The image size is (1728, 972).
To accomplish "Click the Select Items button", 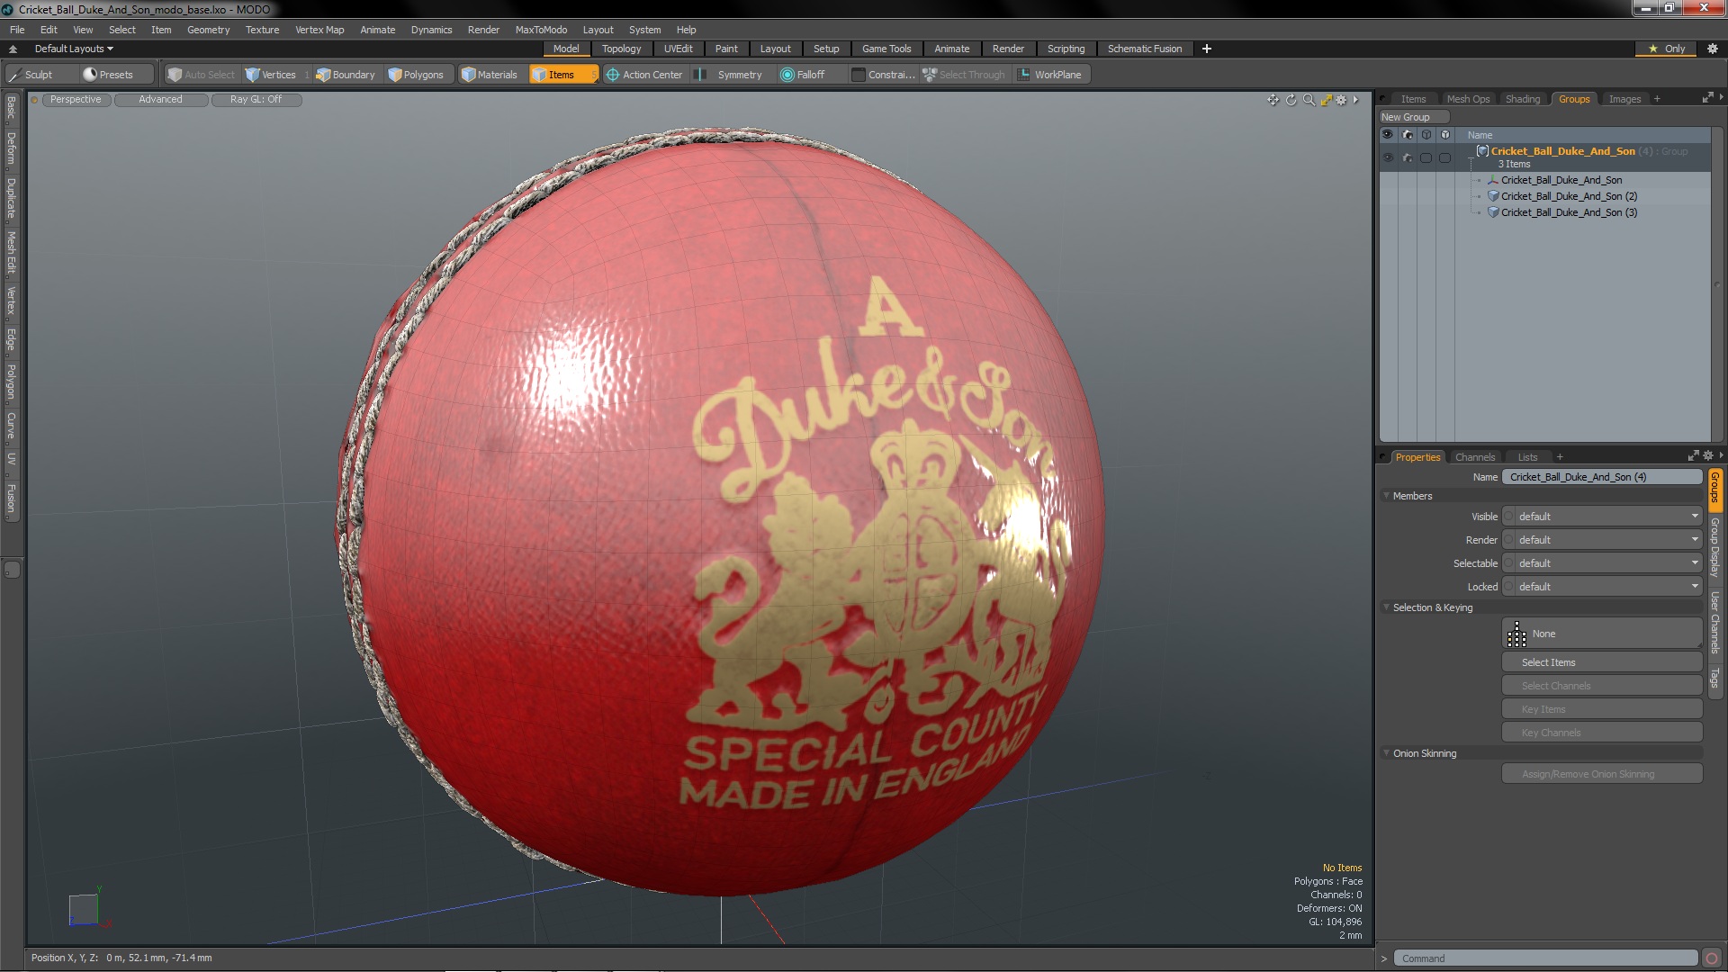I will click(1602, 662).
